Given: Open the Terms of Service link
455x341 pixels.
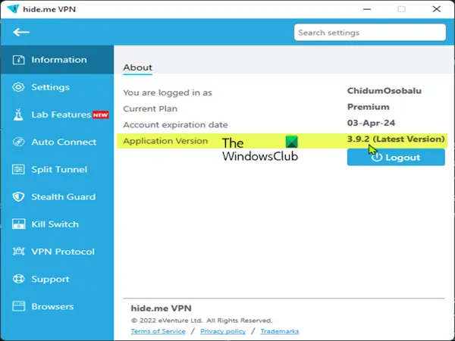Looking at the screenshot, I should pyautogui.click(x=158, y=331).
